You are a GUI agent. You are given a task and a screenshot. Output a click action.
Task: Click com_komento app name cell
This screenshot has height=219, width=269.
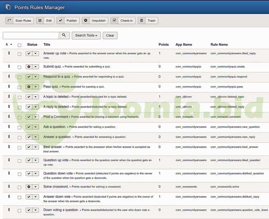(184, 117)
